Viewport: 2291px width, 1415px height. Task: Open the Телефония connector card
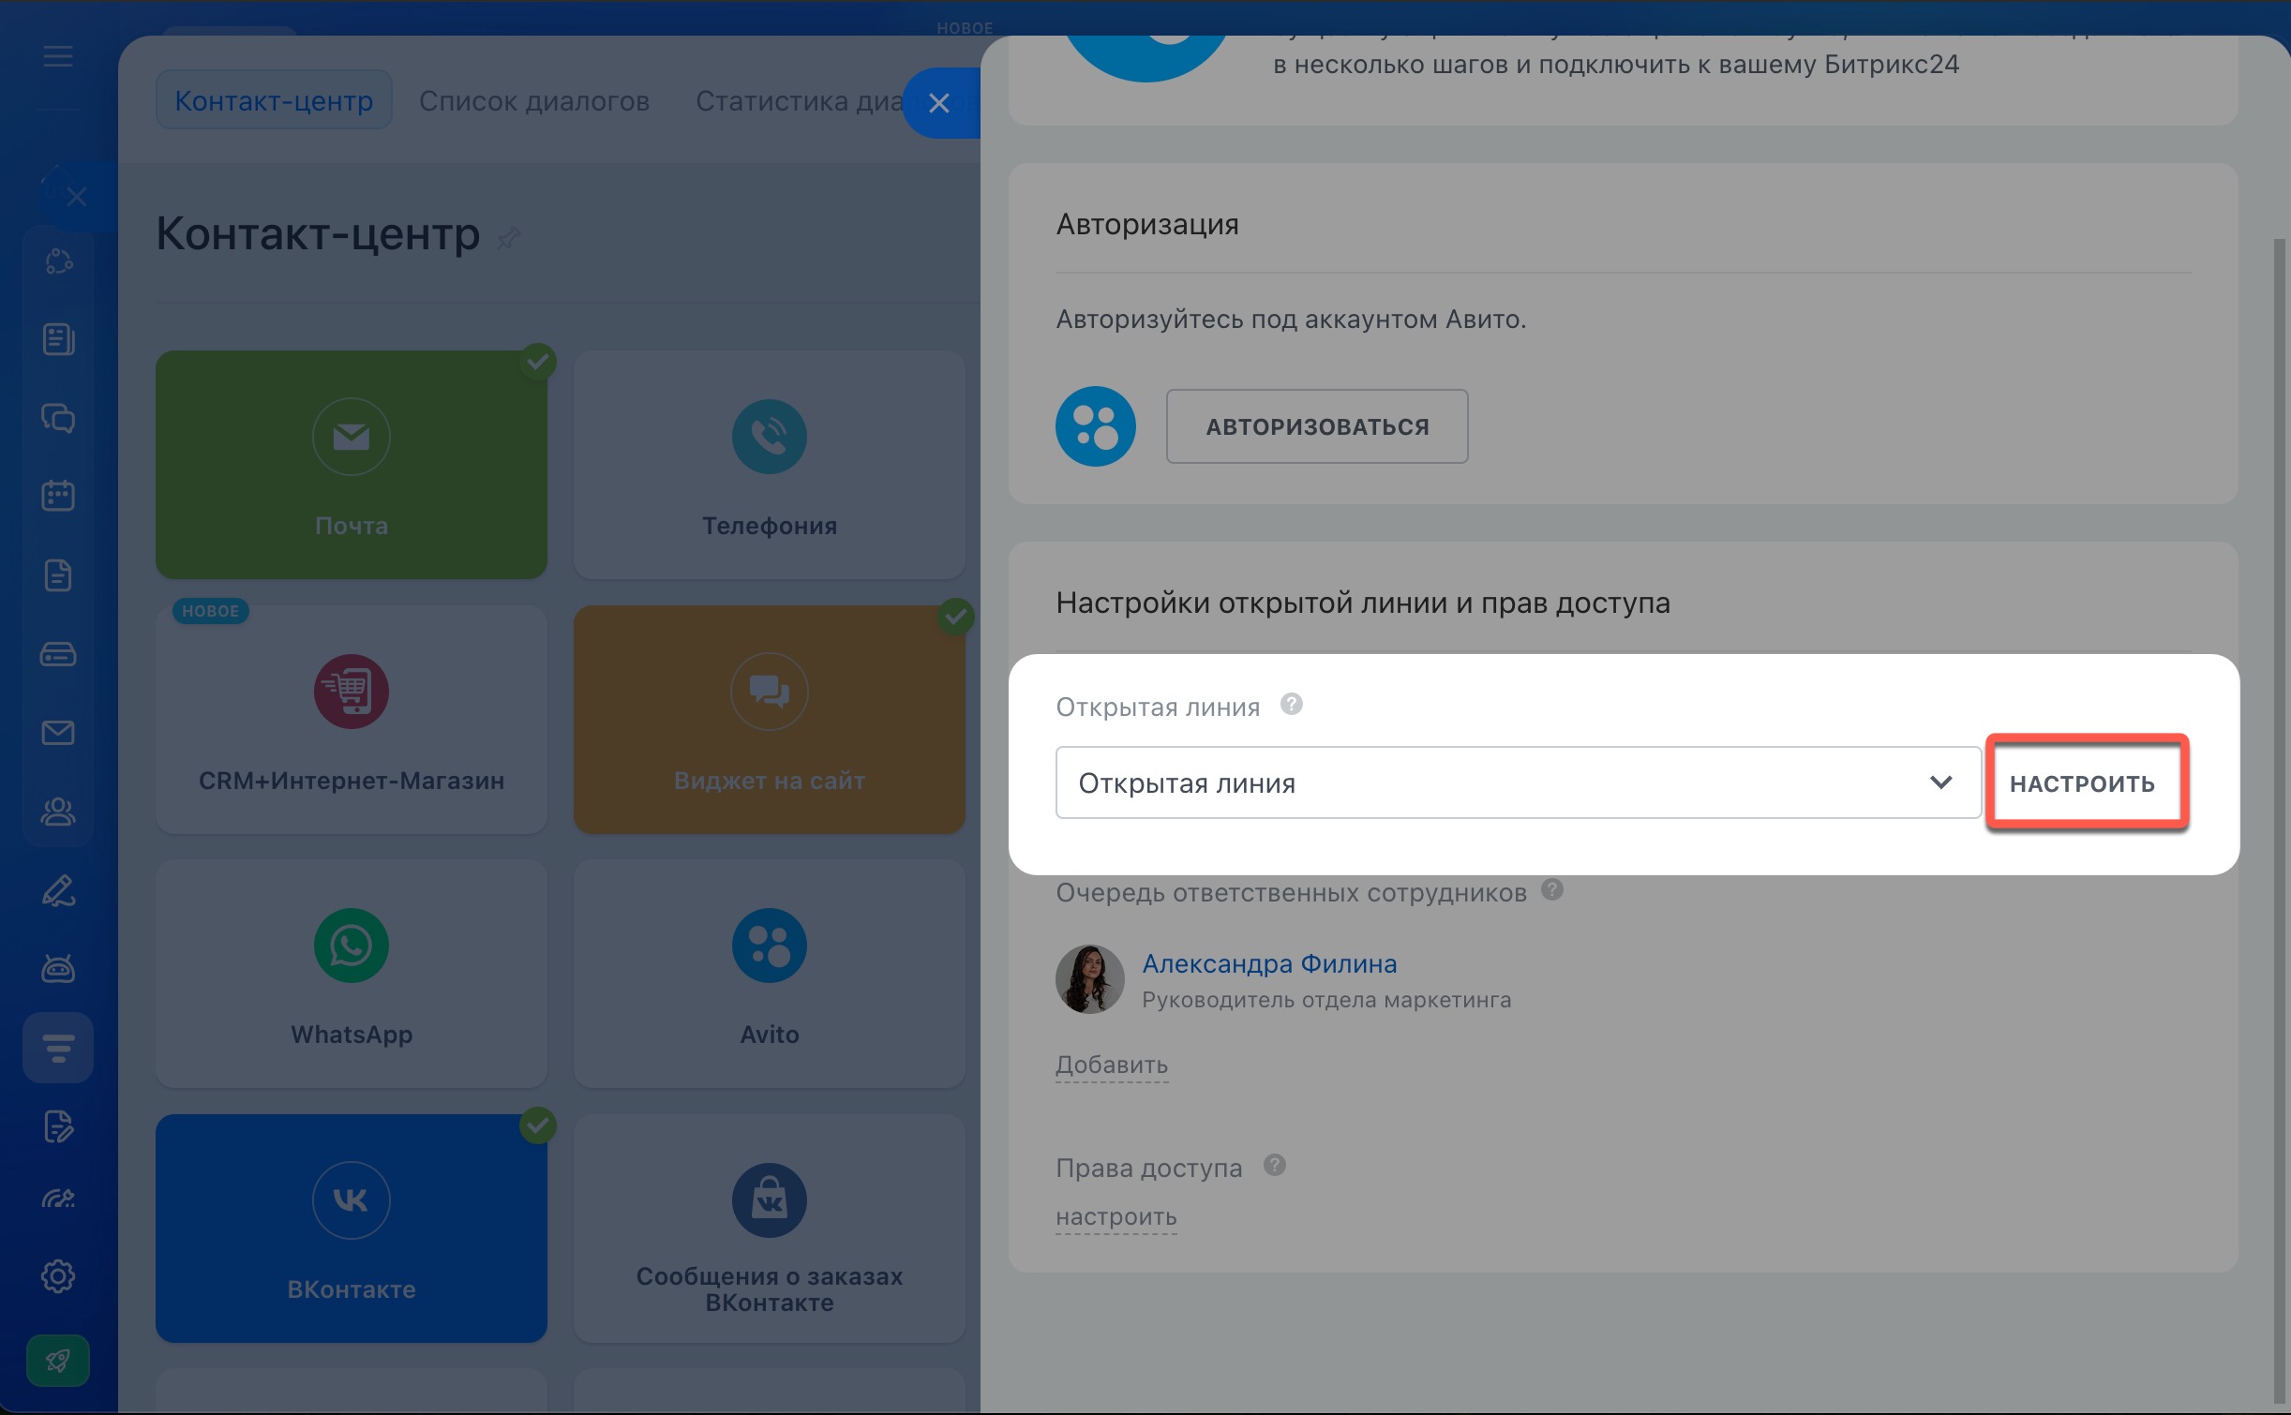tap(770, 465)
